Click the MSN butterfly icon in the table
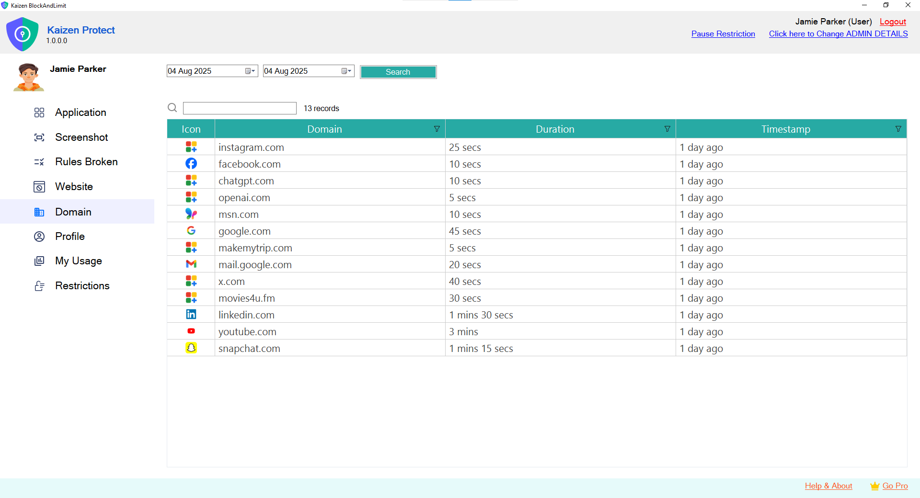 pos(191,214)
